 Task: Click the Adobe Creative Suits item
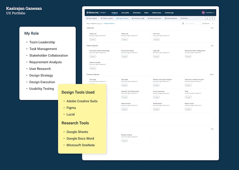pyautogui.click(x=82, y=101)
